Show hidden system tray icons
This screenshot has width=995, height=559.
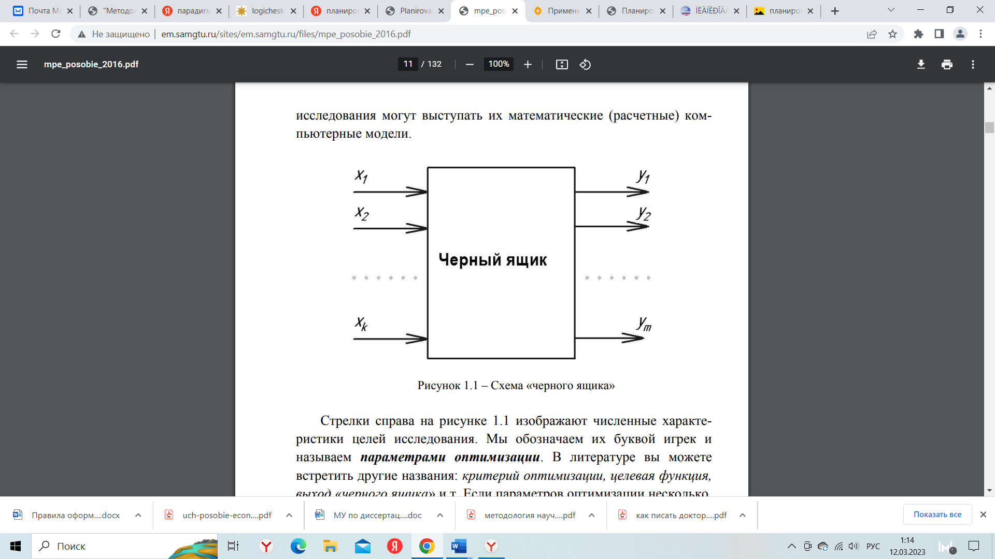pos(791,546)
